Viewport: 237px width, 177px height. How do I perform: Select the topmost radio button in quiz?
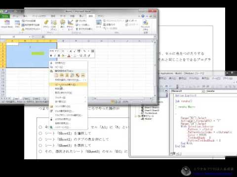(x=40, y=127)
